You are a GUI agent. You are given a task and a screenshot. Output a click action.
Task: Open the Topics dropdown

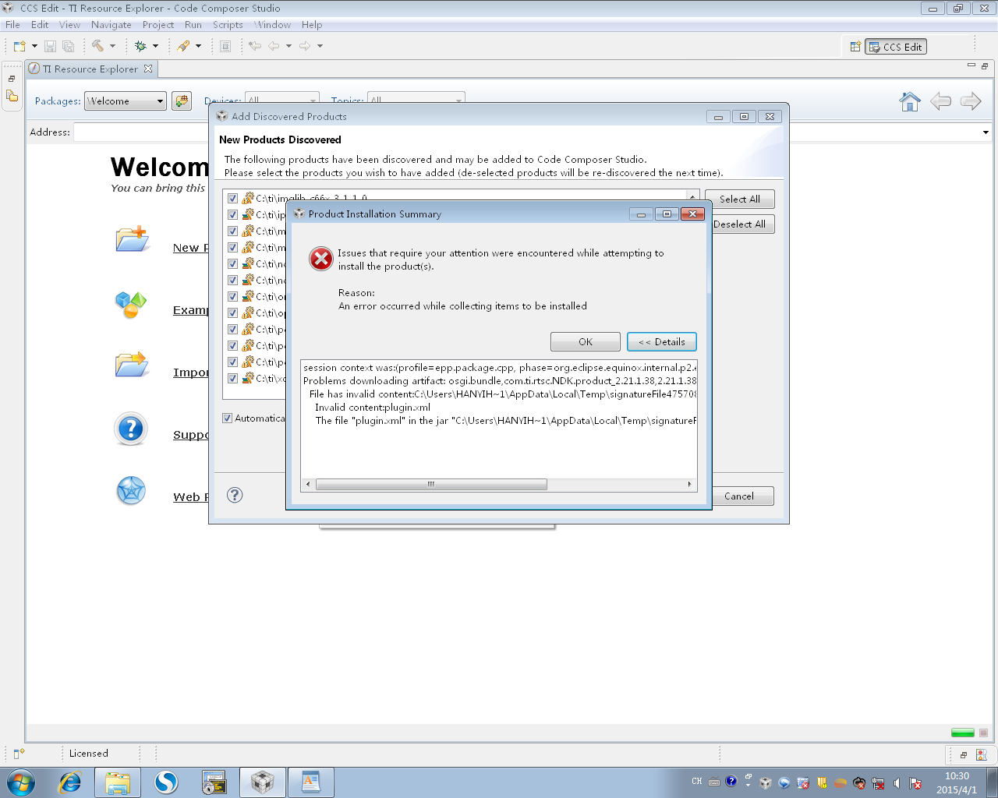coord(416,98)
